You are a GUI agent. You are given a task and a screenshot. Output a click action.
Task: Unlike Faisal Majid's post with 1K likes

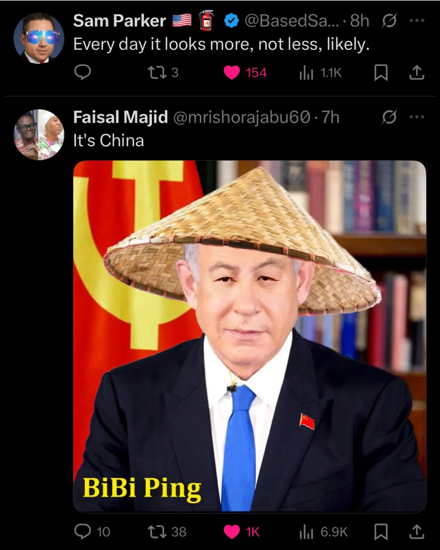coord(241,532)
